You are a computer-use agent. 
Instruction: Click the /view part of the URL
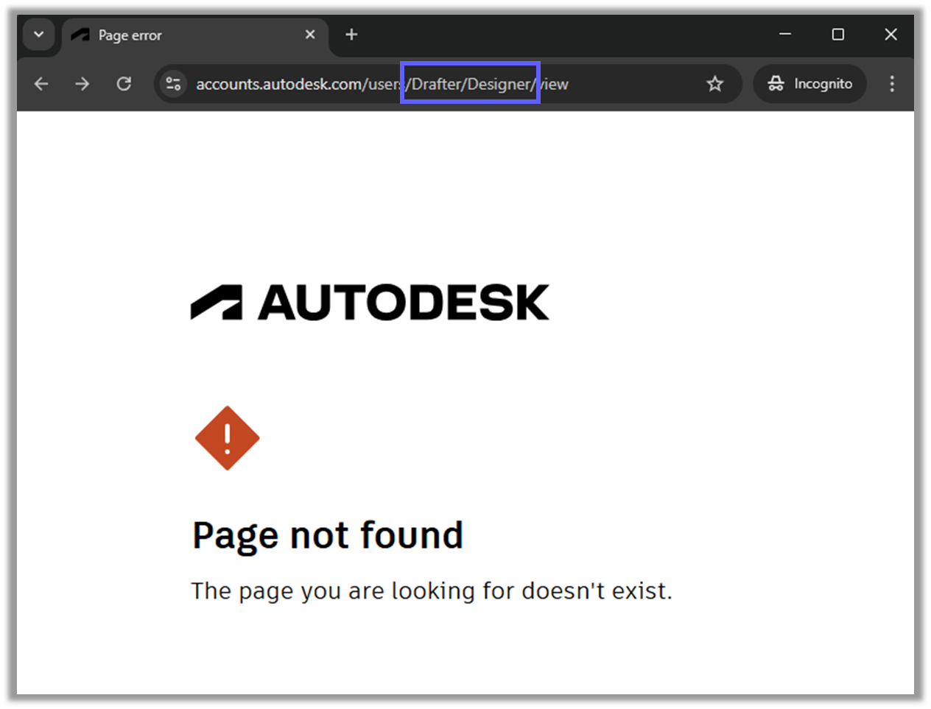click(553, 83)
